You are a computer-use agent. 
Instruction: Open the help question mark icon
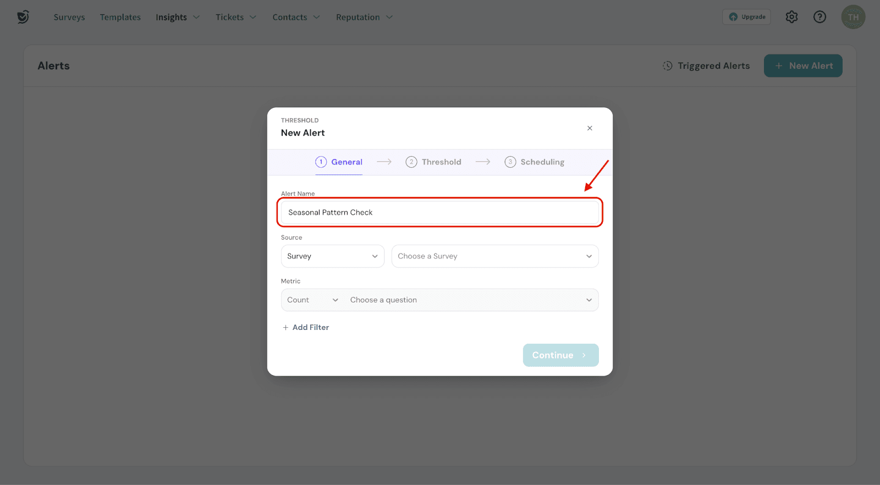820,17
